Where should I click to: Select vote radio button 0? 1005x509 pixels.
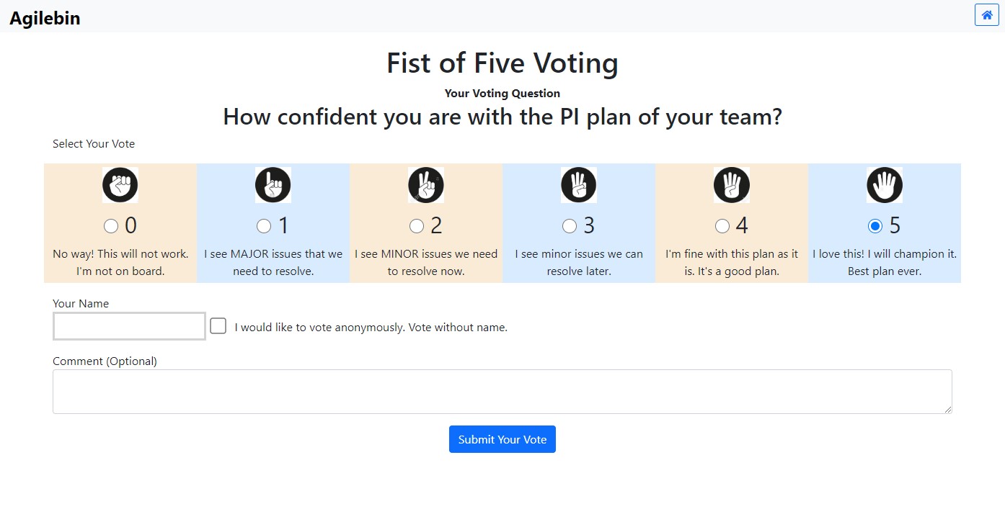click(x=111, y=226)
